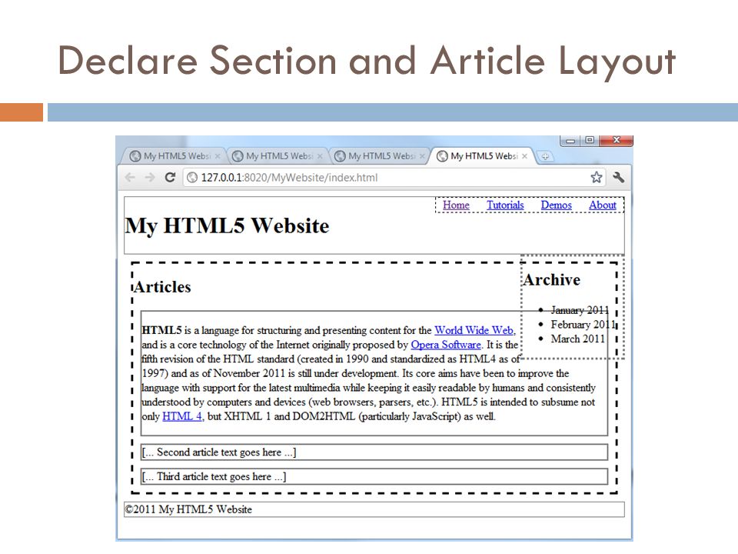
Task: Follow the Opera Software link
Action: point(446,345)
